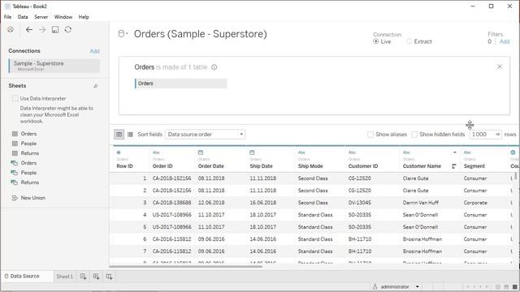Click the Order ID cell CA-2018-138688
This screenshot has height=292, width=520.
[171, 203]
